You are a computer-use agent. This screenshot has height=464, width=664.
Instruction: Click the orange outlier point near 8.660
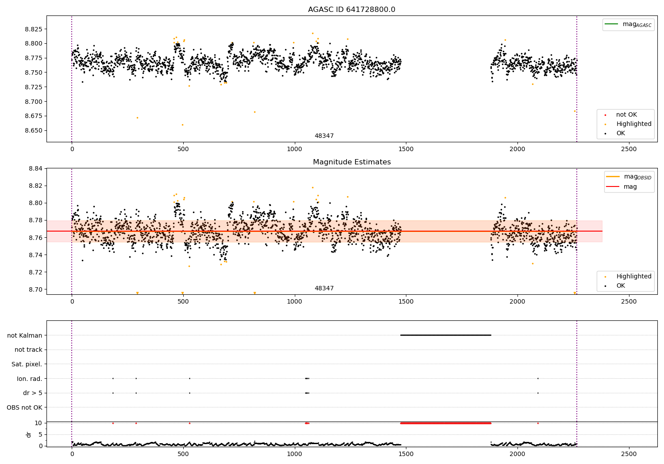[182, 125]
